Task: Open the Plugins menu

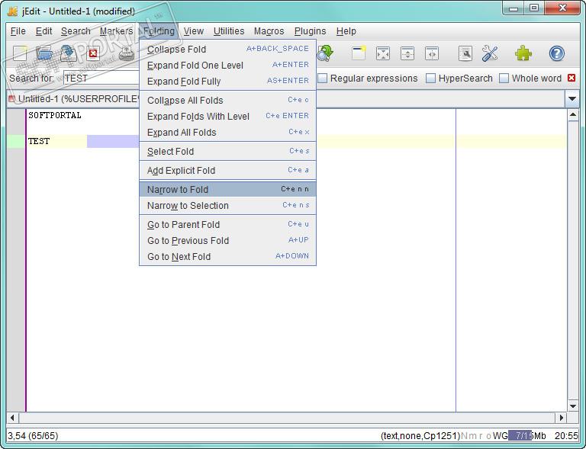Action: tap(311, 31)
